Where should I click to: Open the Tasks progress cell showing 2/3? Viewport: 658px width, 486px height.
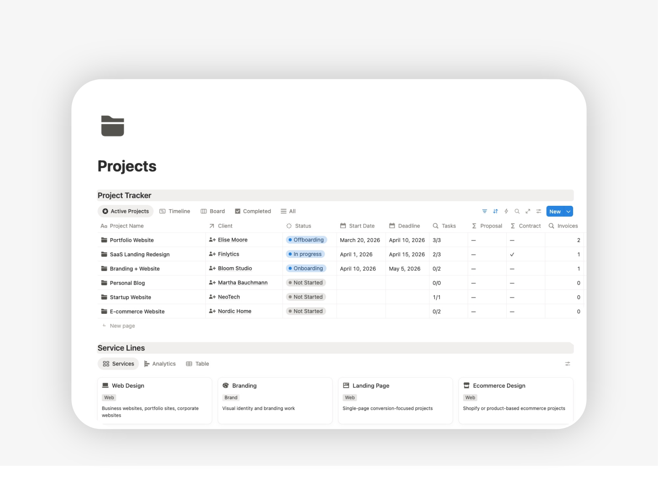(x=437, y=254)
